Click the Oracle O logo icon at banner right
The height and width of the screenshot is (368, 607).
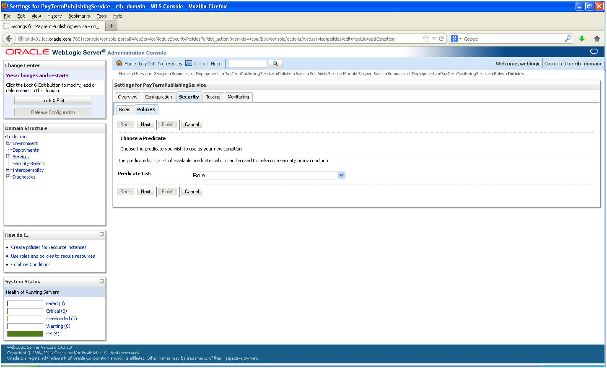pos(594,52)
